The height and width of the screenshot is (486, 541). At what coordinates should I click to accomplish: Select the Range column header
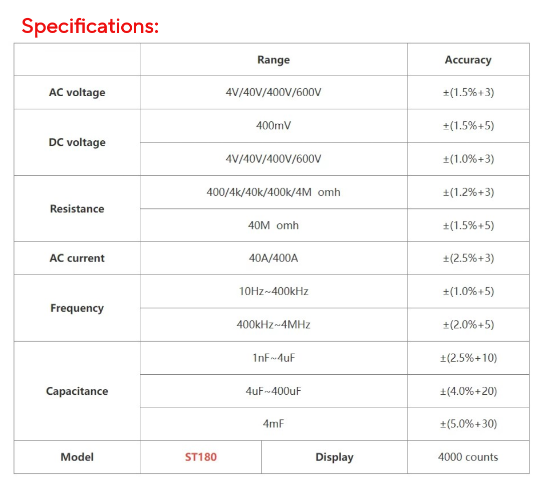[x=274, y=60]
